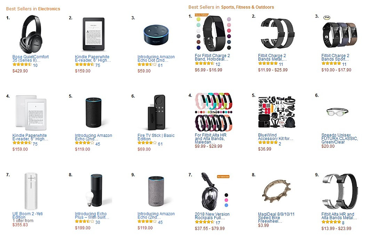The width and height of the screenshot is (375, 240).
Task: Click the Speedo Unisex Futura Classic link
Action: point(339,139)
